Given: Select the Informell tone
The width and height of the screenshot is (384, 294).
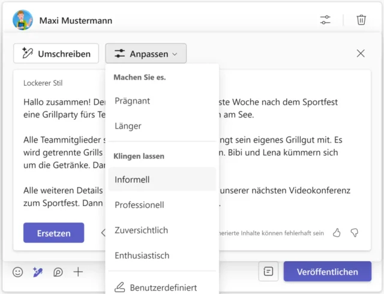Looking at the screenshot, I should click(x=133, y=179).
